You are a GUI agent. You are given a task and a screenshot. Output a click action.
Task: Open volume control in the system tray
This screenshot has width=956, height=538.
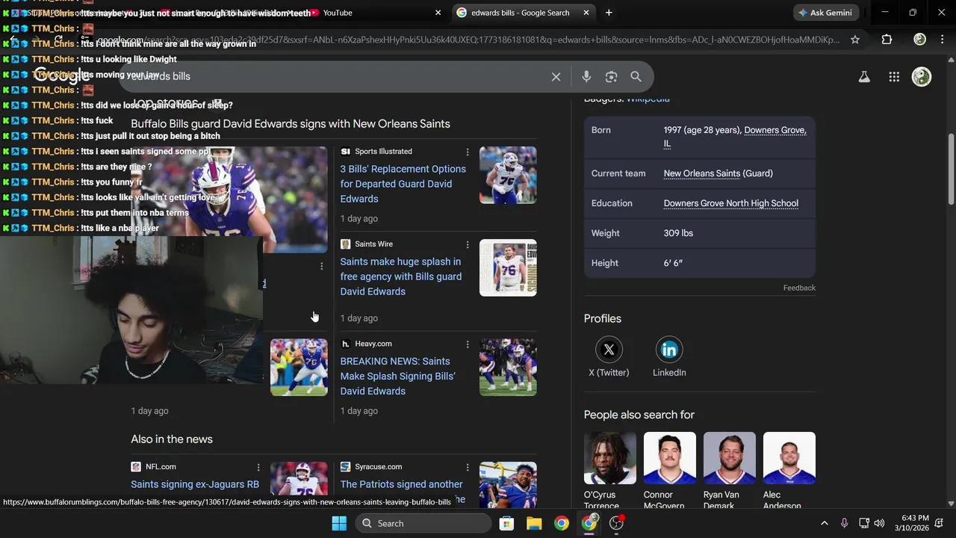click(x=879, y=523)
